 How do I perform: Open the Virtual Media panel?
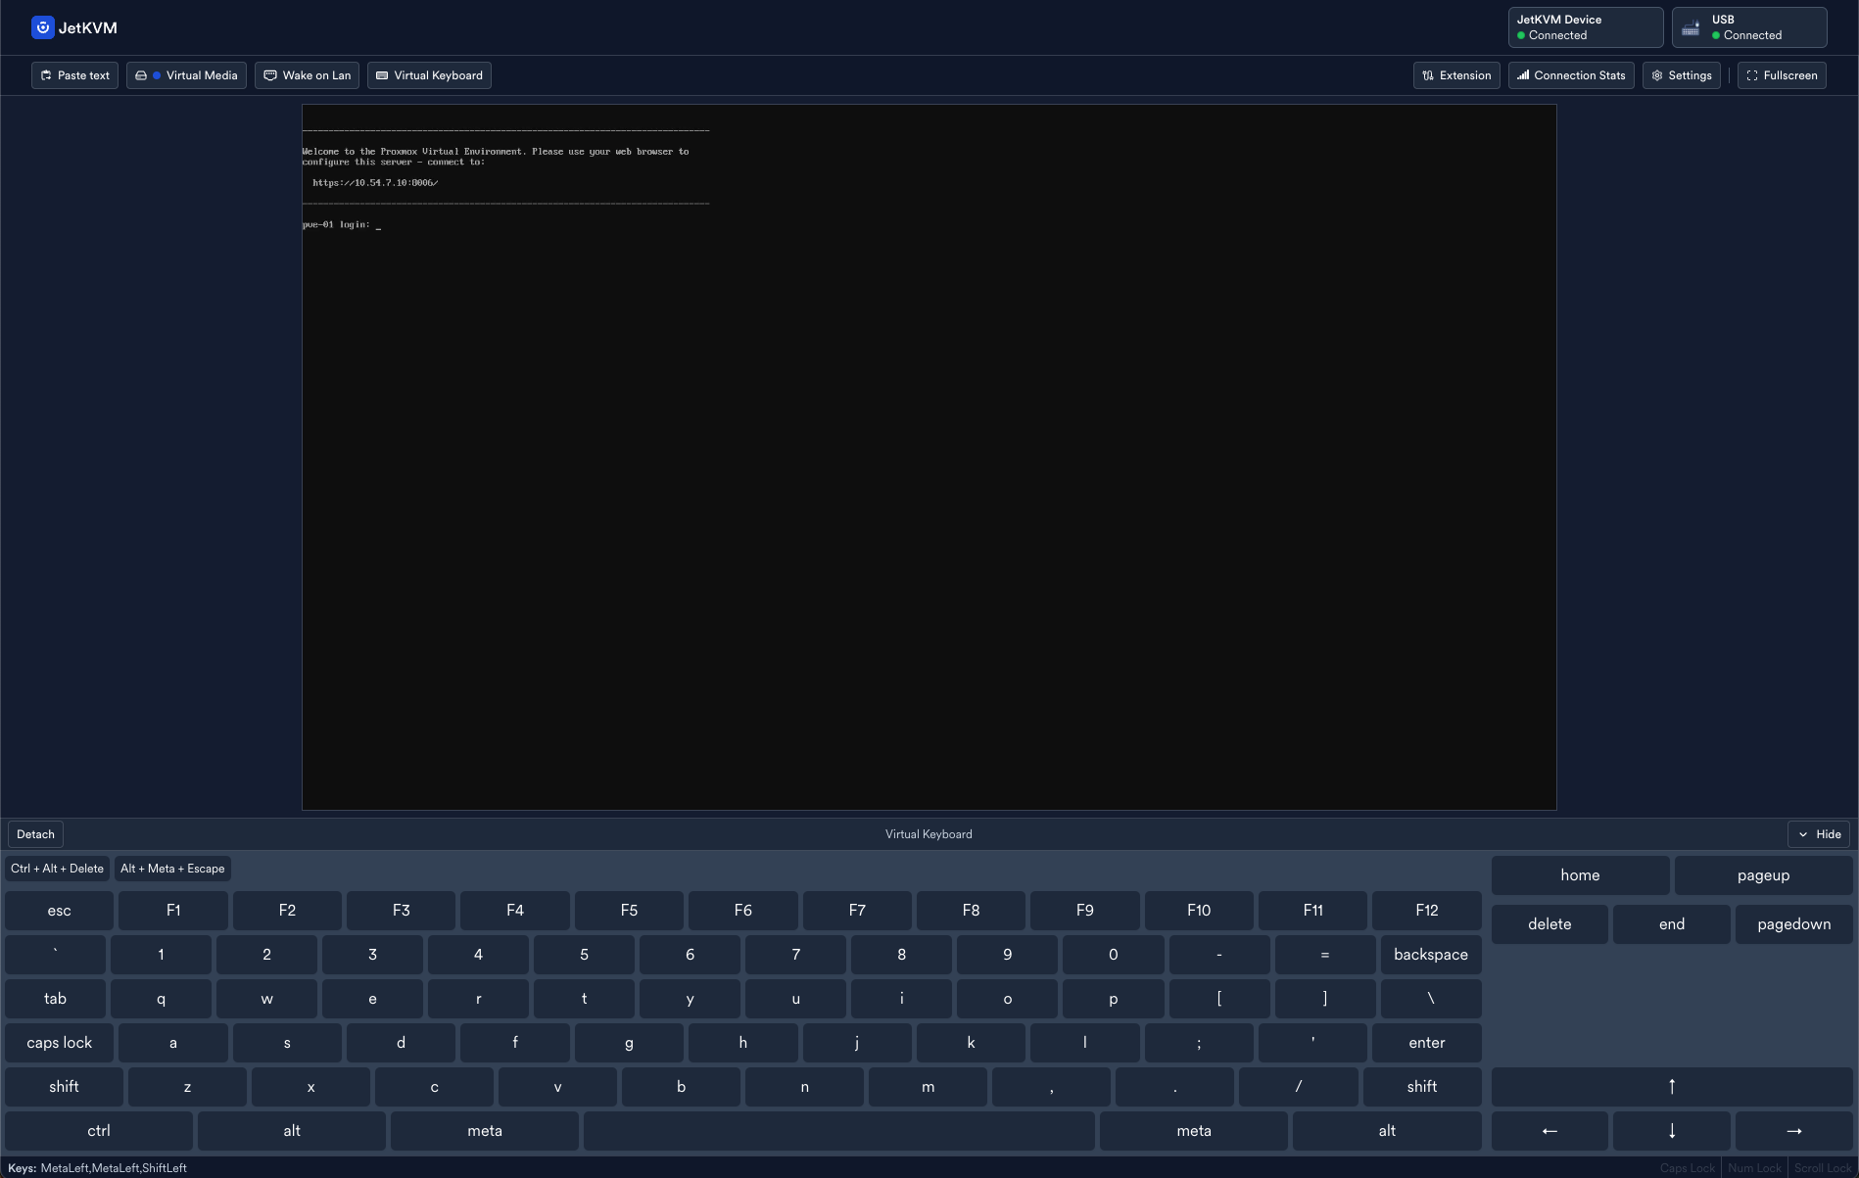pyautogui.click(x=186, y=75)
